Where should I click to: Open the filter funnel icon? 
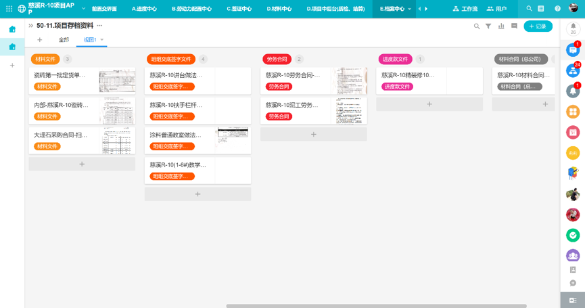click(488, 26)
